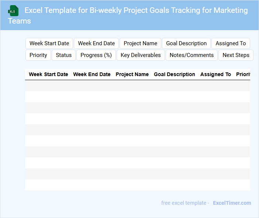The width and height of the screenshot is (259, 218).
Task: Click the Status tag
Action: click(64, 55)
